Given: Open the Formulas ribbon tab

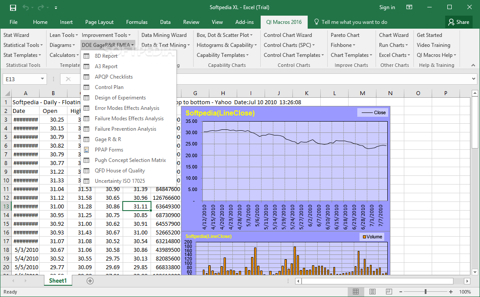Looking at the screenshot, I should coord(137,22).
